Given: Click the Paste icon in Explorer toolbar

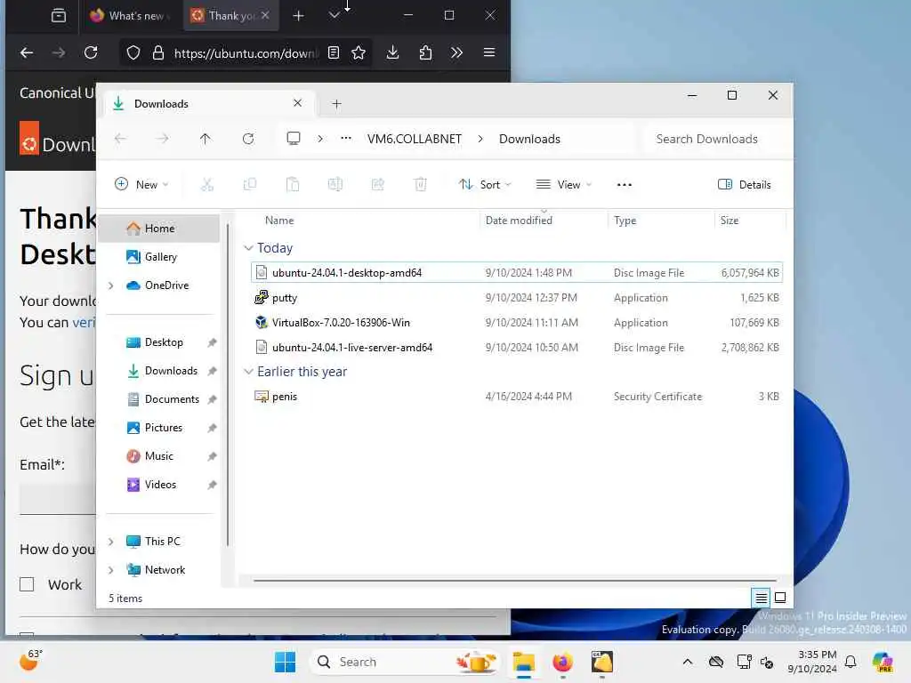Looking at the screenshot, I should 293,185.
